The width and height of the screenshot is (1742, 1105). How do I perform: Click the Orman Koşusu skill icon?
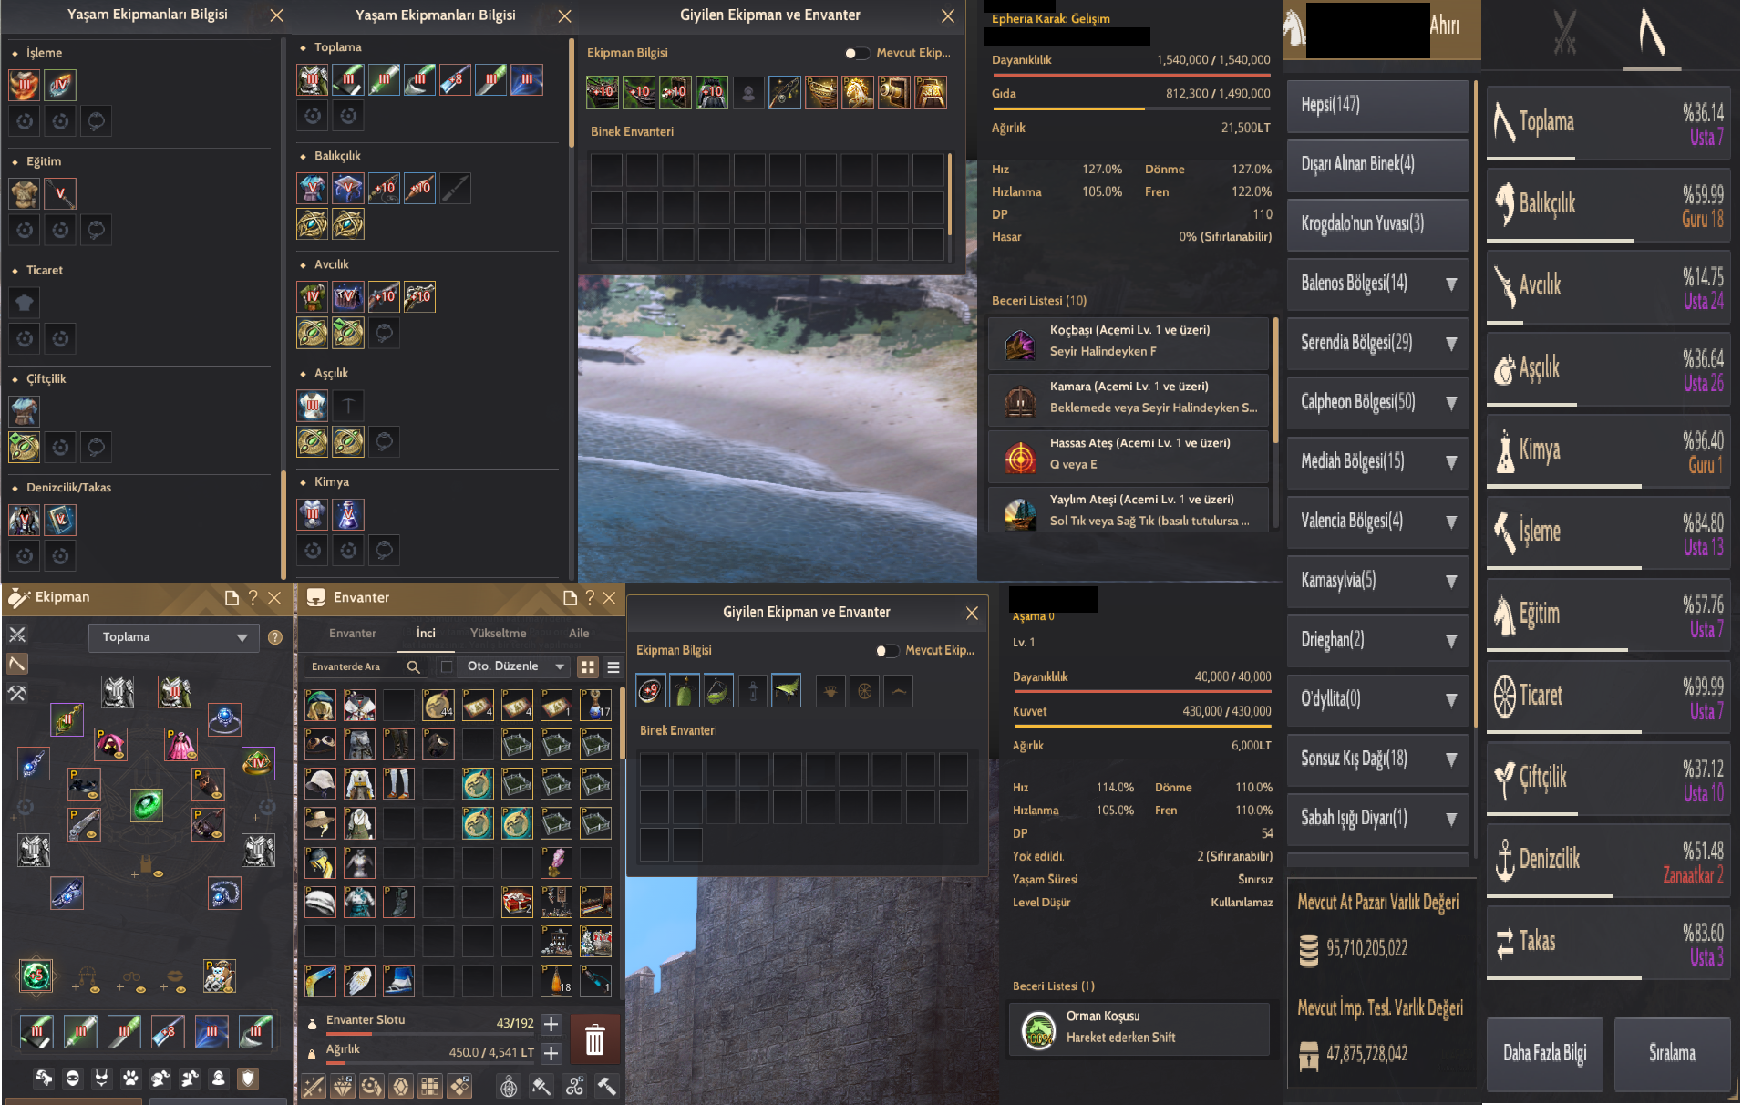(x=1038, y=1030)
